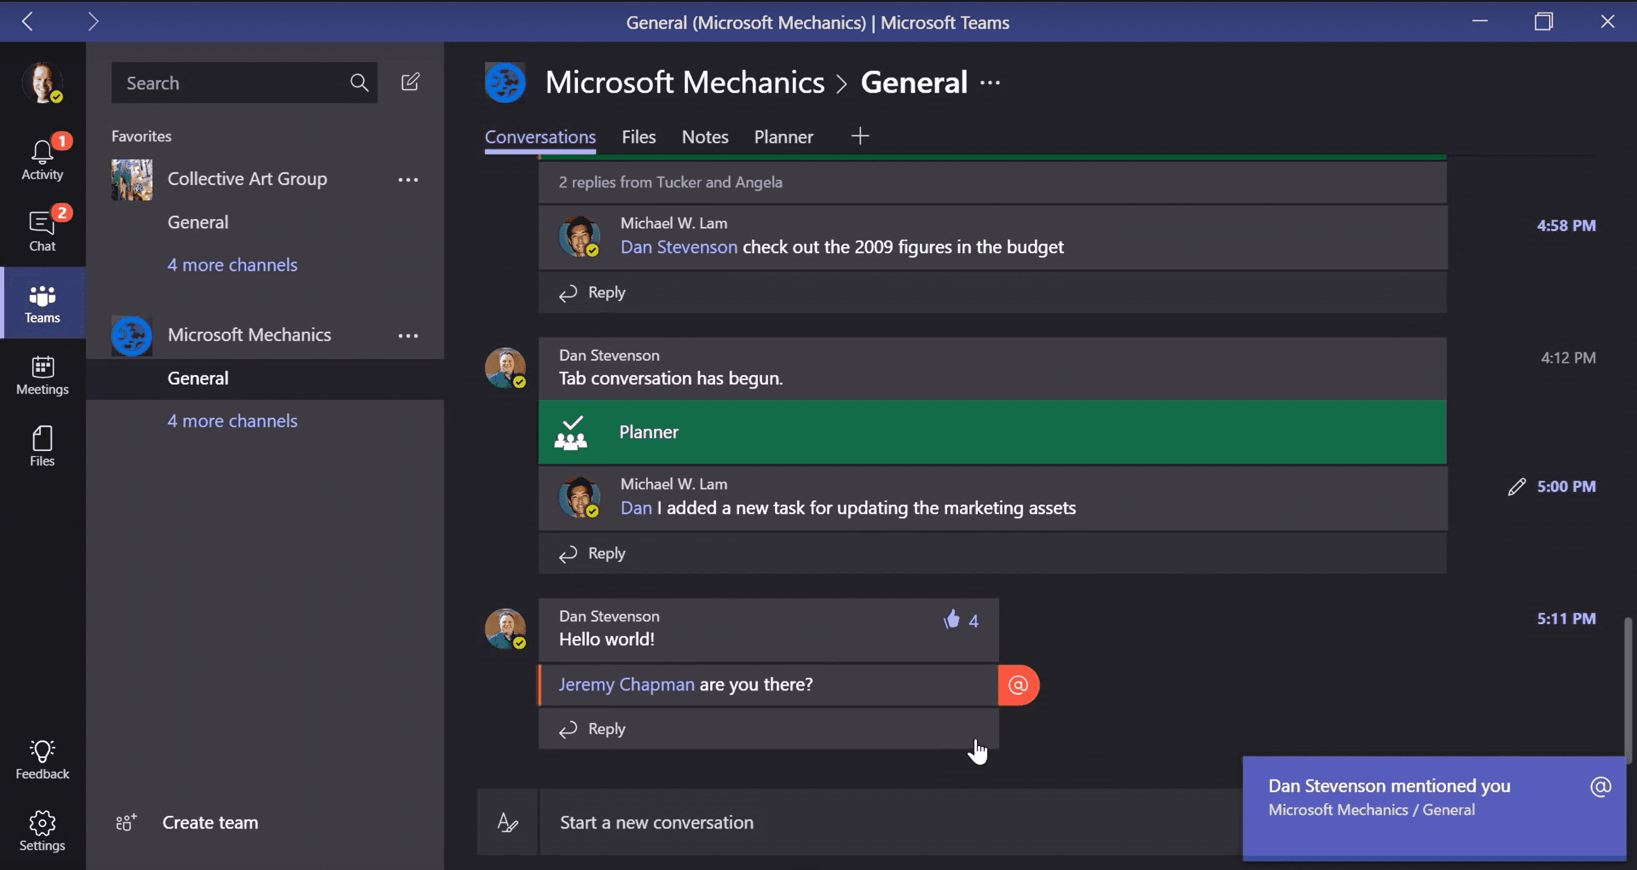1637x870 pixels.
Task: Open more options for Collective Art Group
Action: [408, 180]
